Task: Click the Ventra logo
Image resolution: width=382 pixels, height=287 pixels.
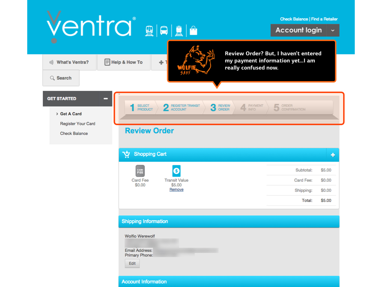Action: point(90,27)
